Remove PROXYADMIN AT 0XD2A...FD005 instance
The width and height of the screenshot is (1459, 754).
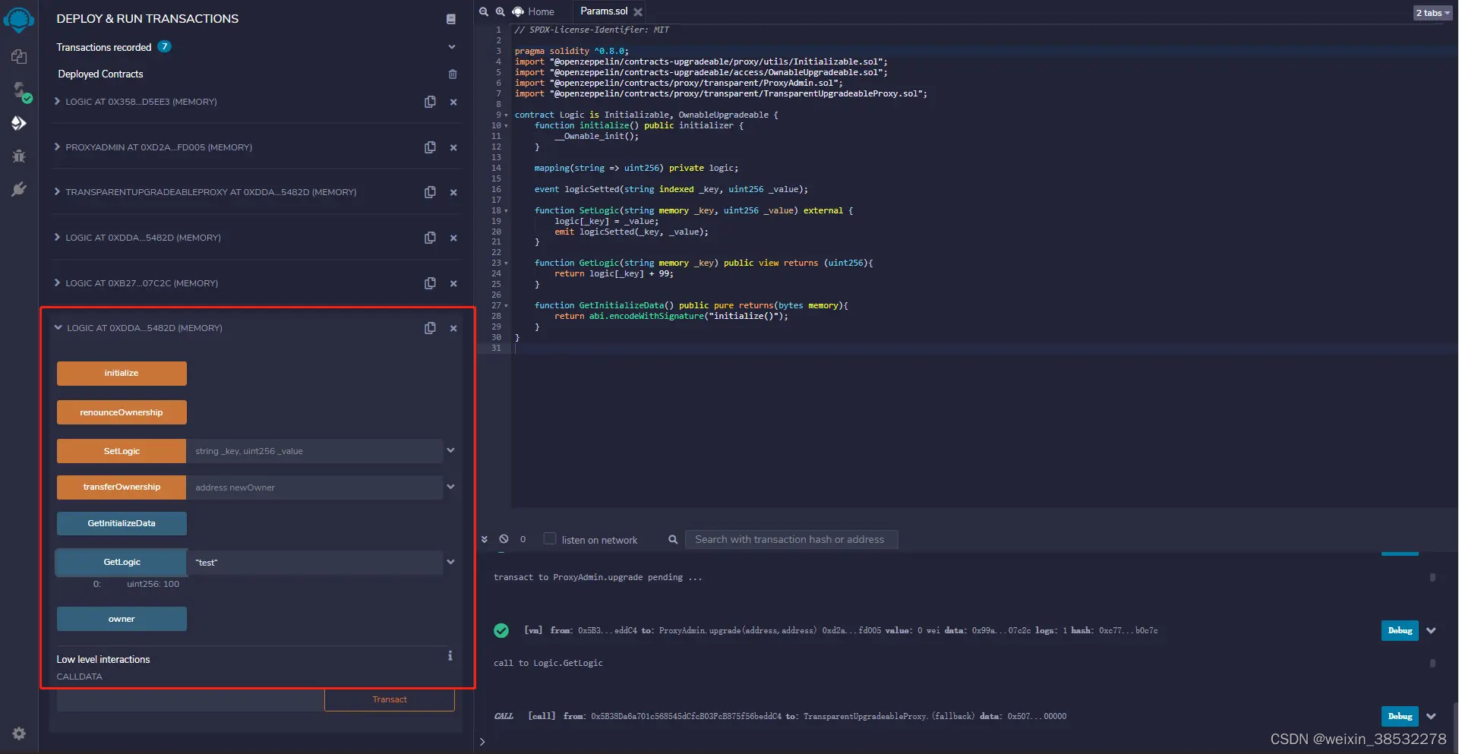point(453,147)
